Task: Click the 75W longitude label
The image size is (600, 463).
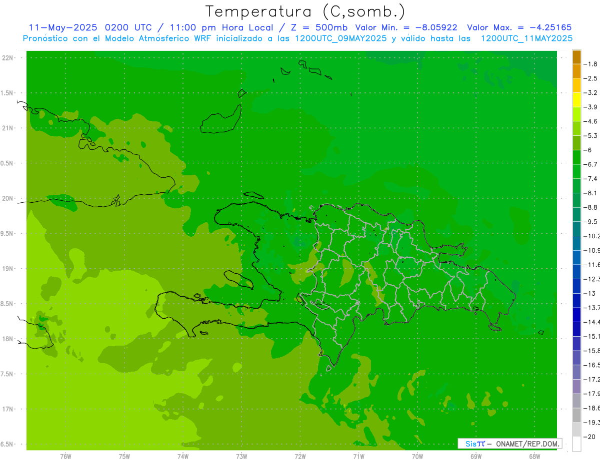Action: click(x=124, y=457)
